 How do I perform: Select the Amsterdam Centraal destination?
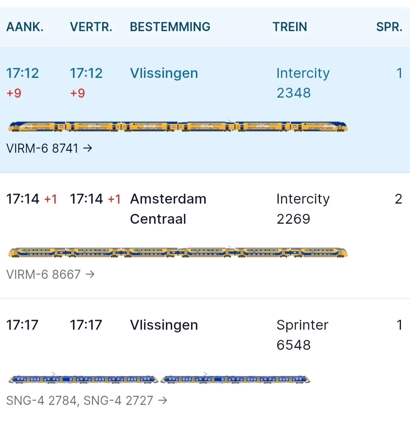tap(168, 209)
